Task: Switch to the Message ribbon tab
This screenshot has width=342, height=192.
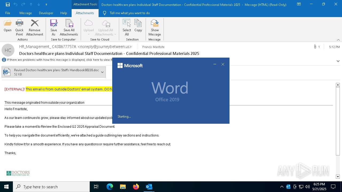Action: [x=26, y=13]
